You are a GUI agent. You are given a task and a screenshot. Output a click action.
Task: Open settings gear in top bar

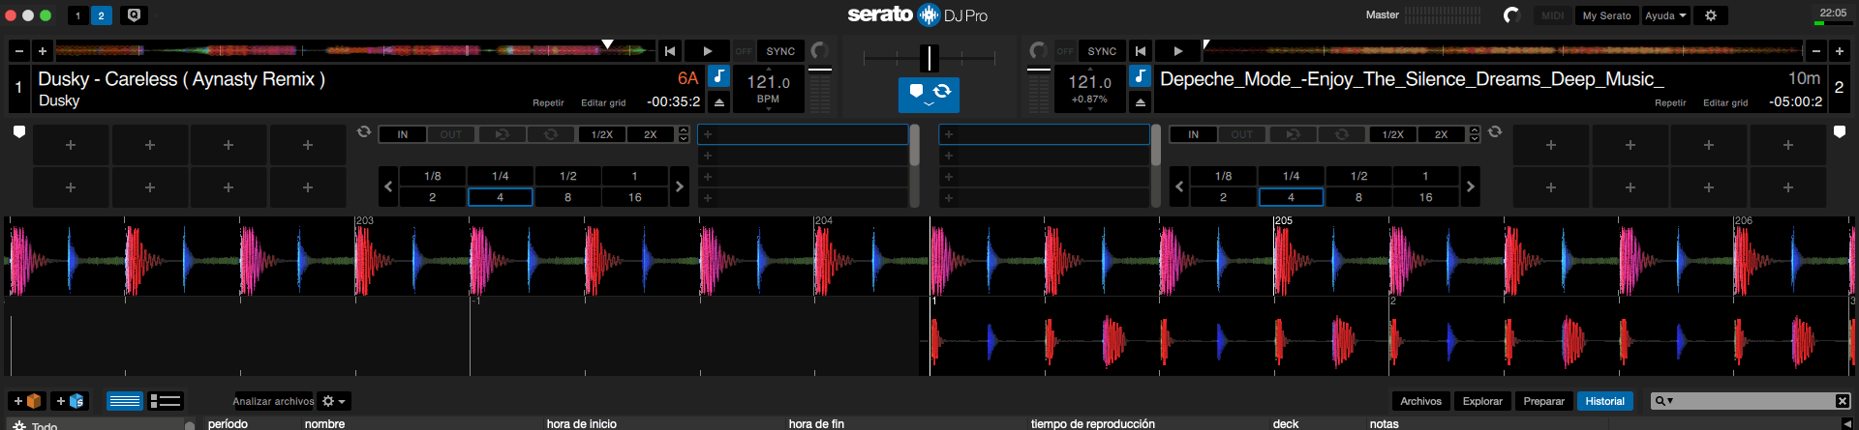pos(1711,15)
